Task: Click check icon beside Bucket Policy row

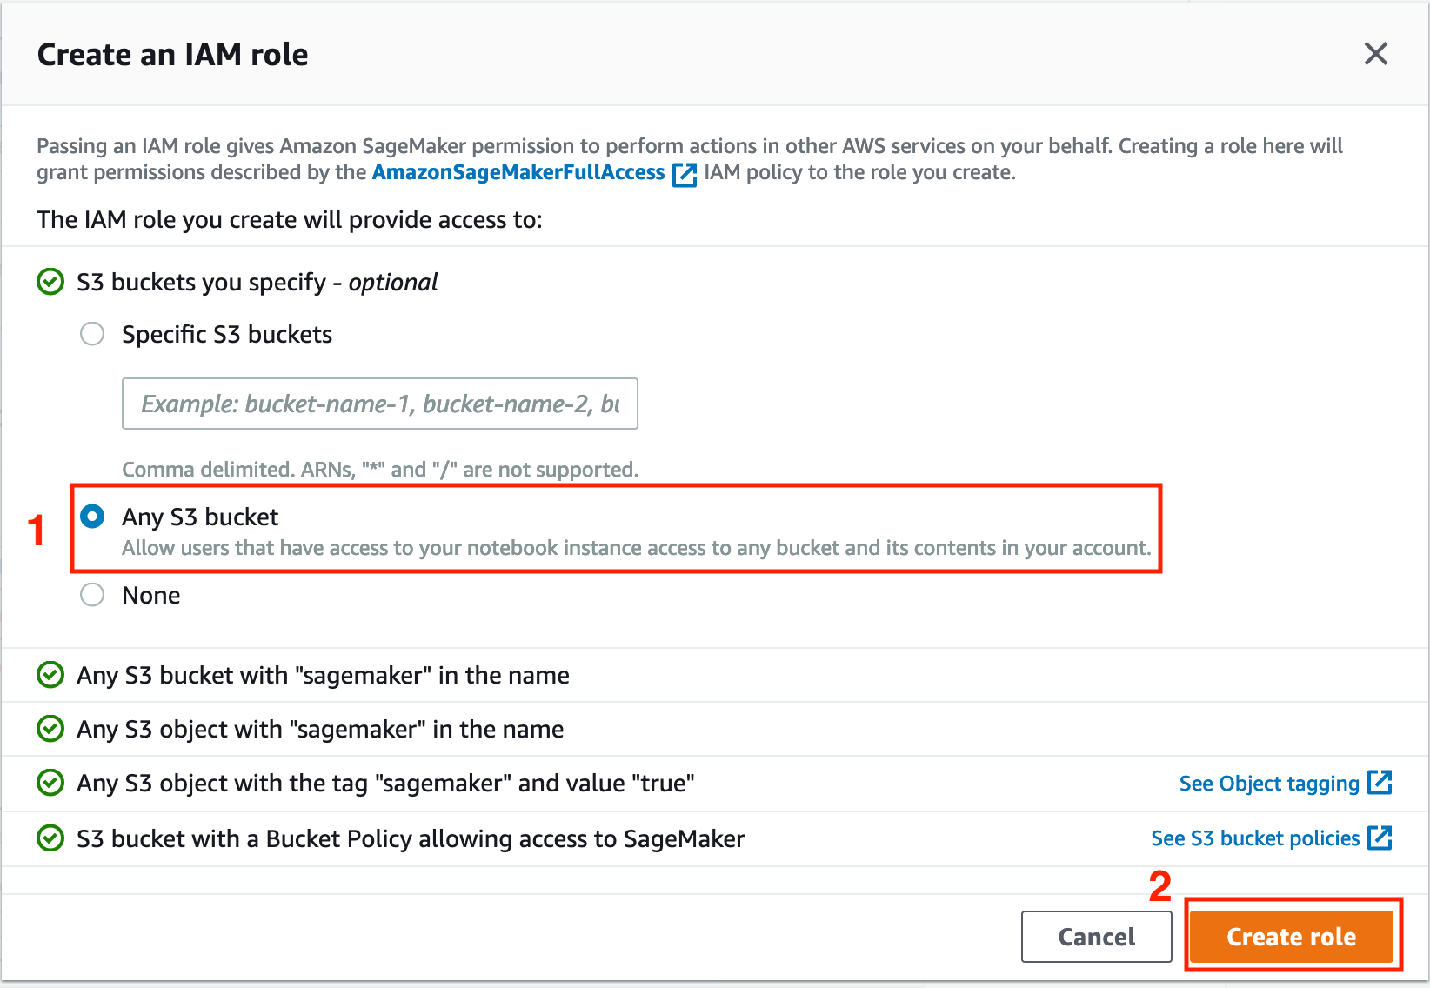Action: click(50, 838)
